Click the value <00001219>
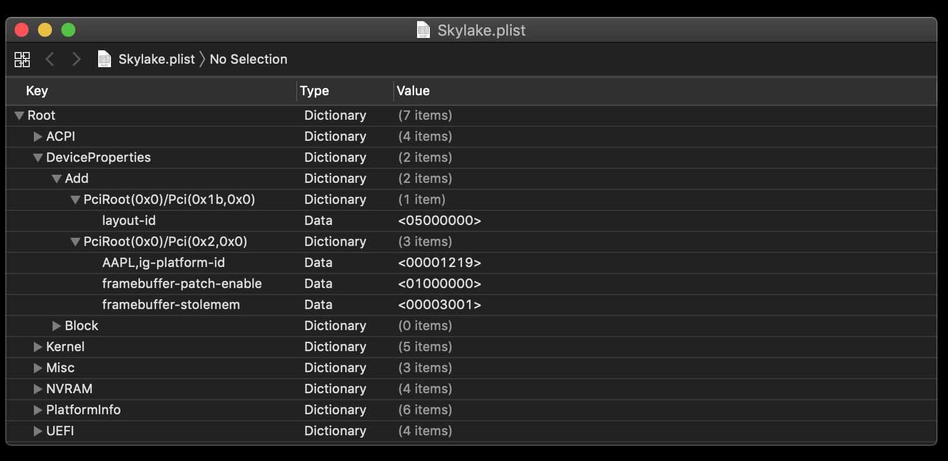The image size is (948, 461). (x=439, y=262)
